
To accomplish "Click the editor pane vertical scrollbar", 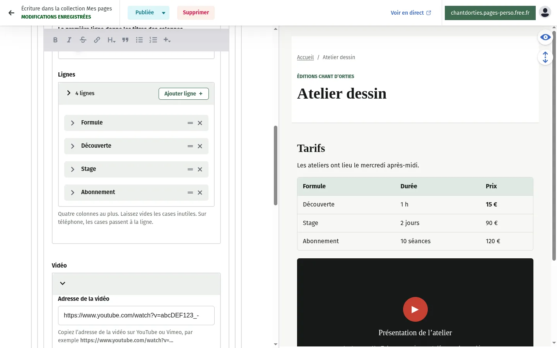I will pyautogui.click(x=276, y=165).
